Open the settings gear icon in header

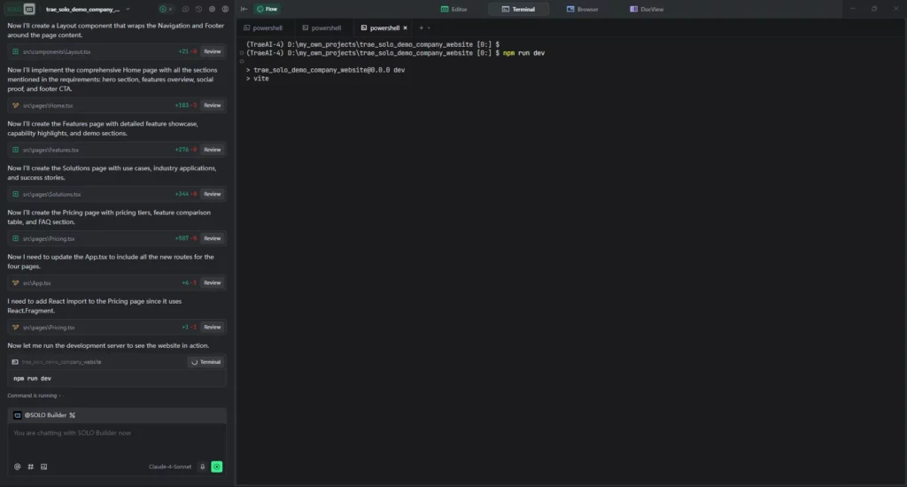(x=212, y=9)
